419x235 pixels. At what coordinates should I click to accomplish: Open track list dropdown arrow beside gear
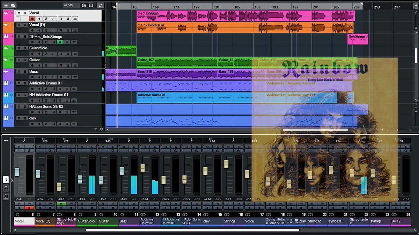tap(96, 129)
